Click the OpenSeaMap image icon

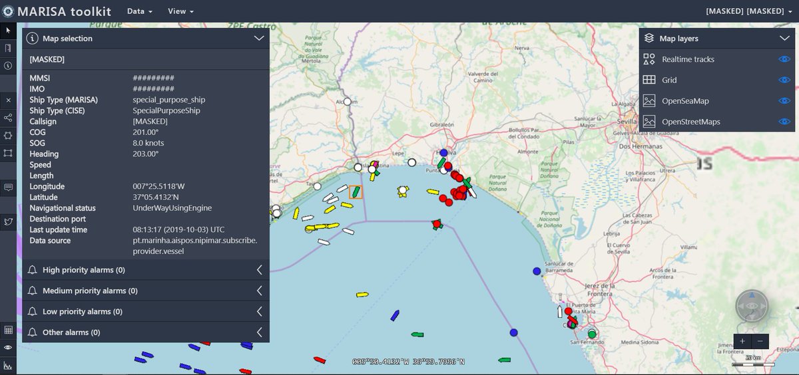[649, 101]
